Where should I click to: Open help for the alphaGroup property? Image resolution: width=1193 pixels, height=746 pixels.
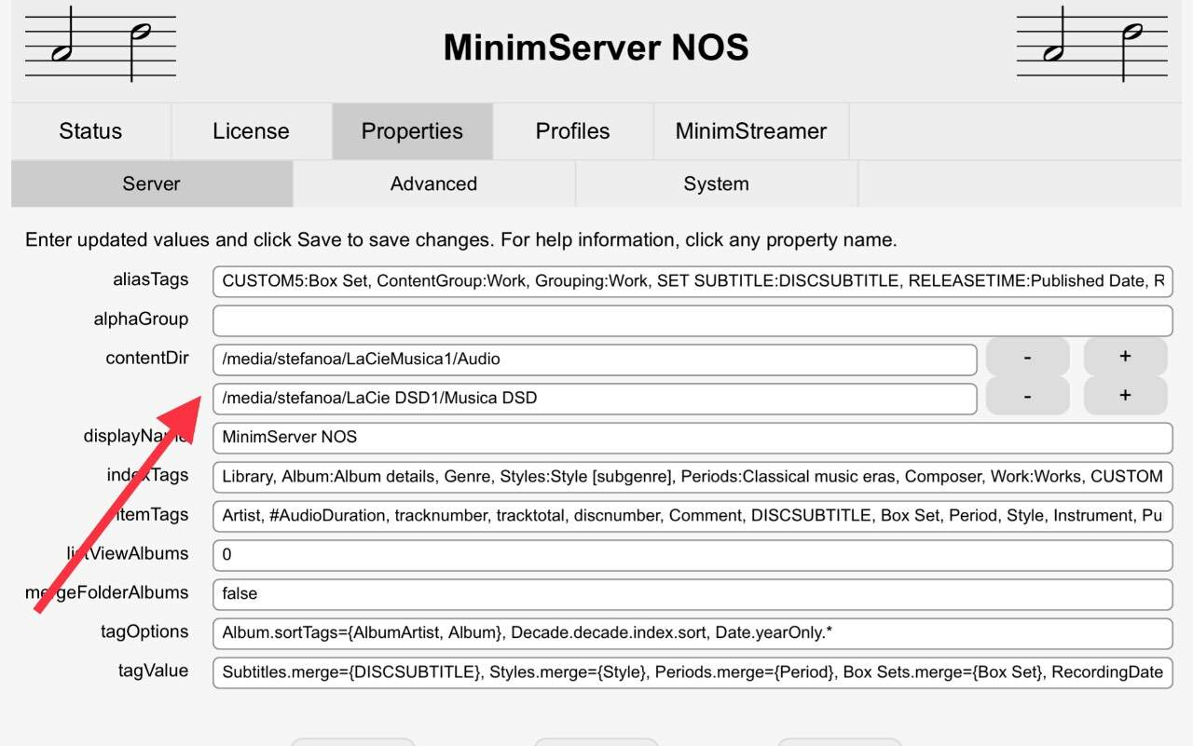[141, 319]
